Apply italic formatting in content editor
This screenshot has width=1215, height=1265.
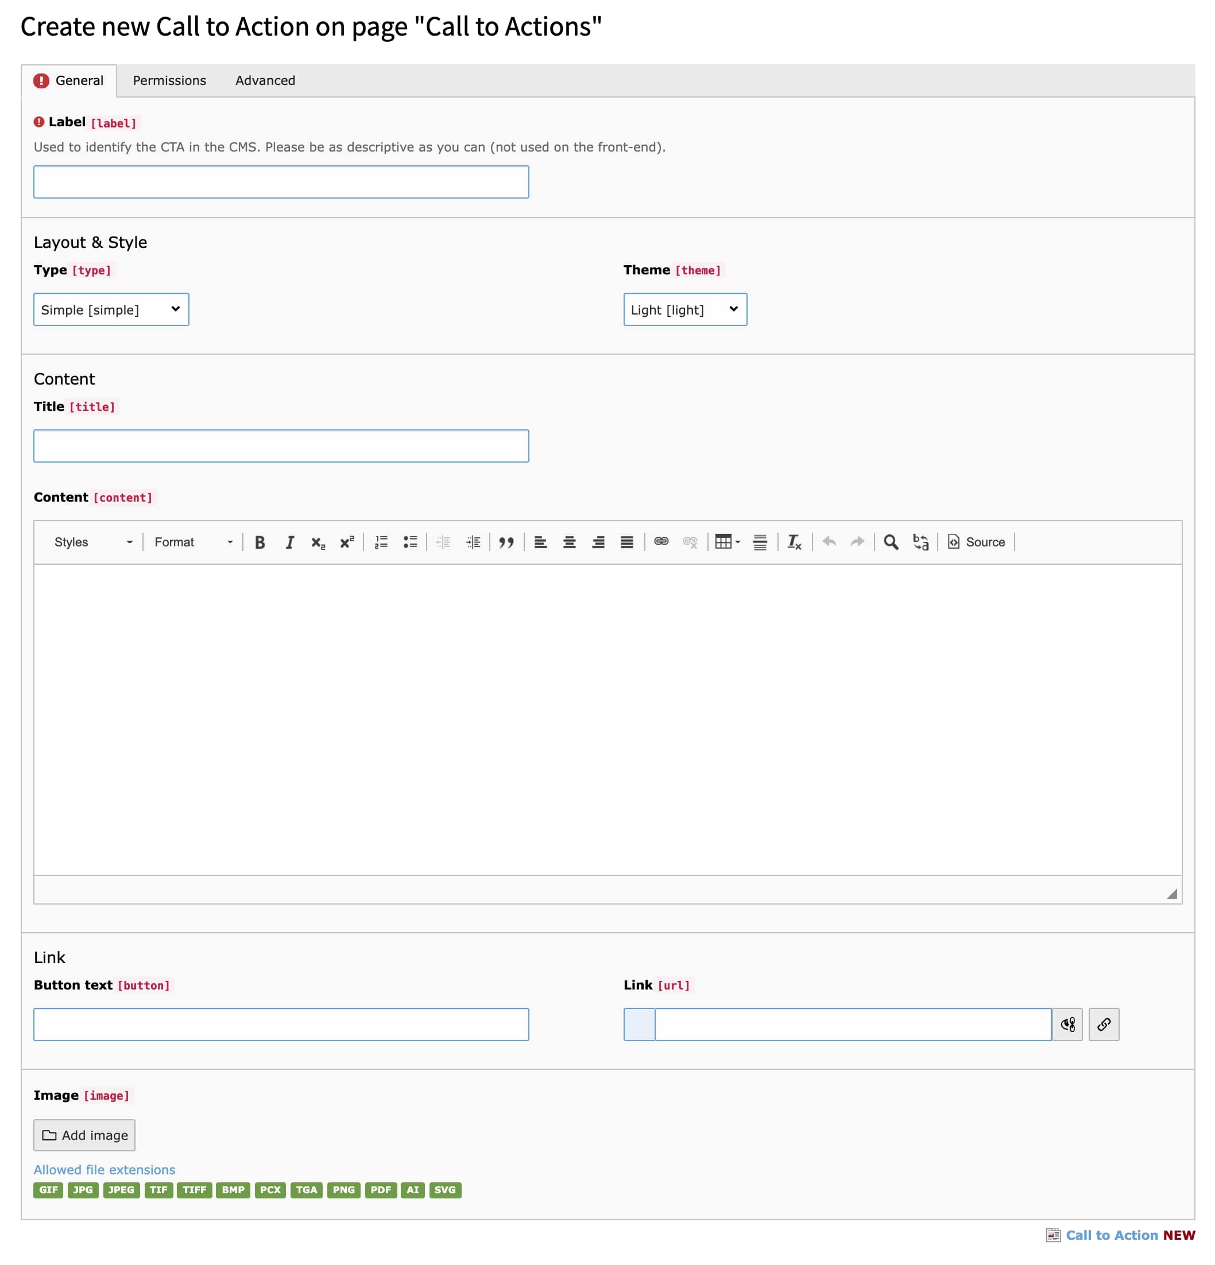coord(289,542)
